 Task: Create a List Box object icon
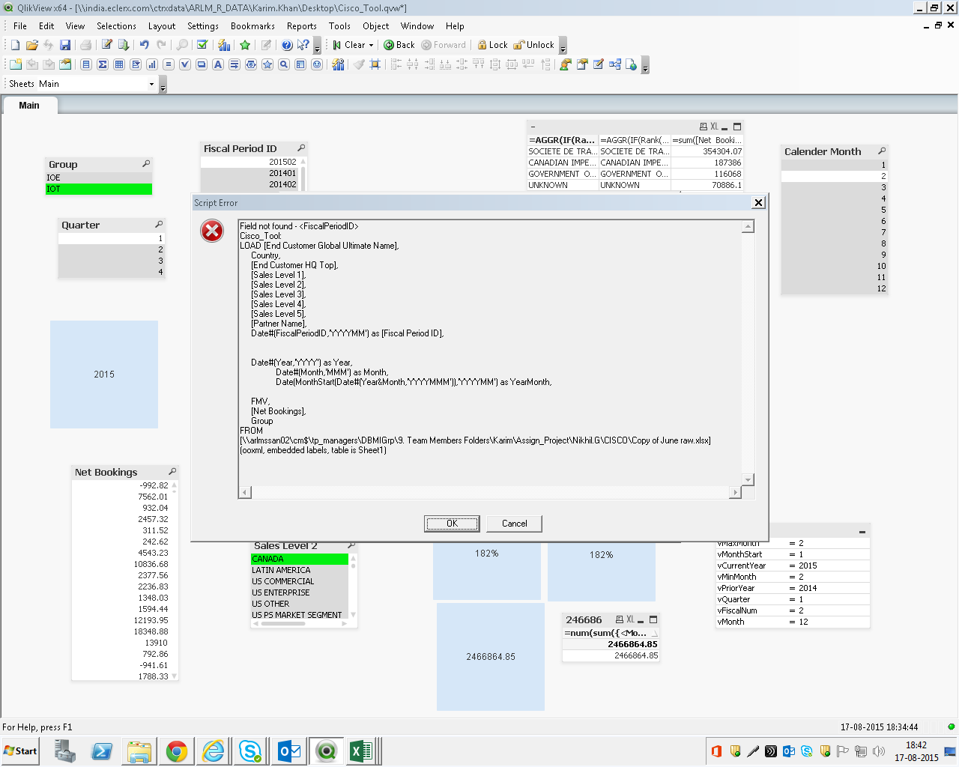pyautogui.click(x=86, y=64)
